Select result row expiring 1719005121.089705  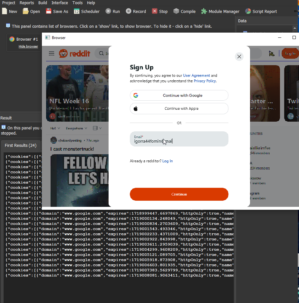pos(120,255)
